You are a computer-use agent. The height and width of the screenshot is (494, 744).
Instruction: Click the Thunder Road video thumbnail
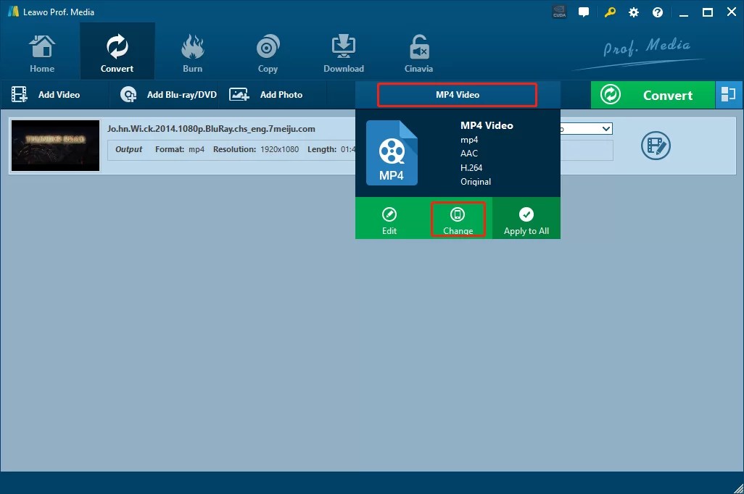(55, 145)
